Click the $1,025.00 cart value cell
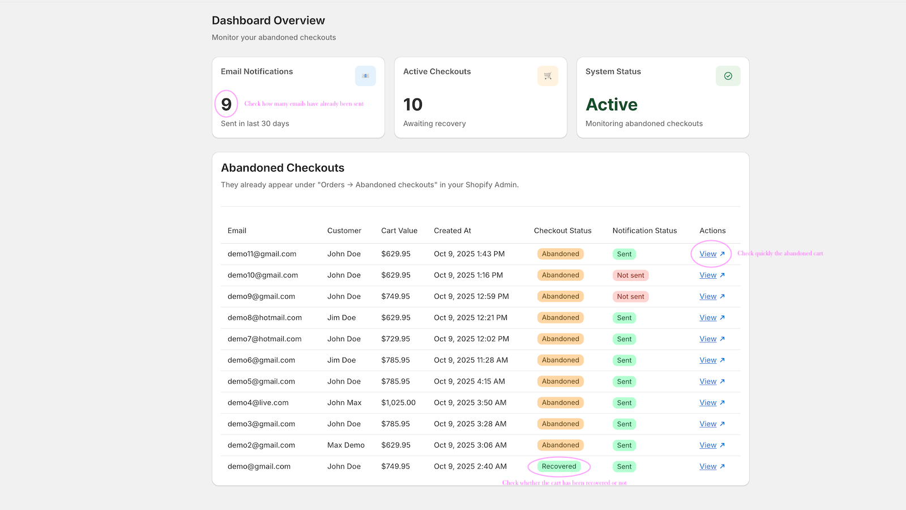 point(398,403)
